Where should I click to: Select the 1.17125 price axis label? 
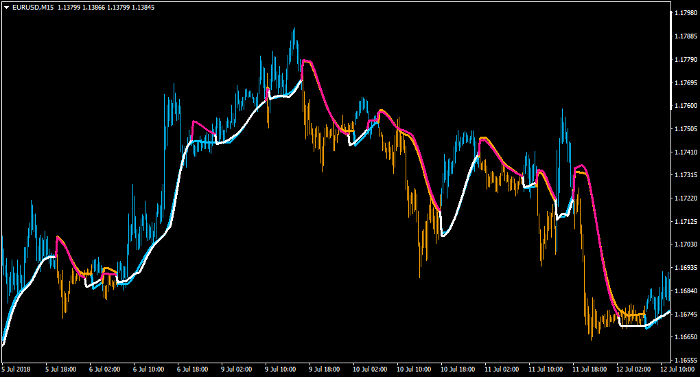[686, 221]
